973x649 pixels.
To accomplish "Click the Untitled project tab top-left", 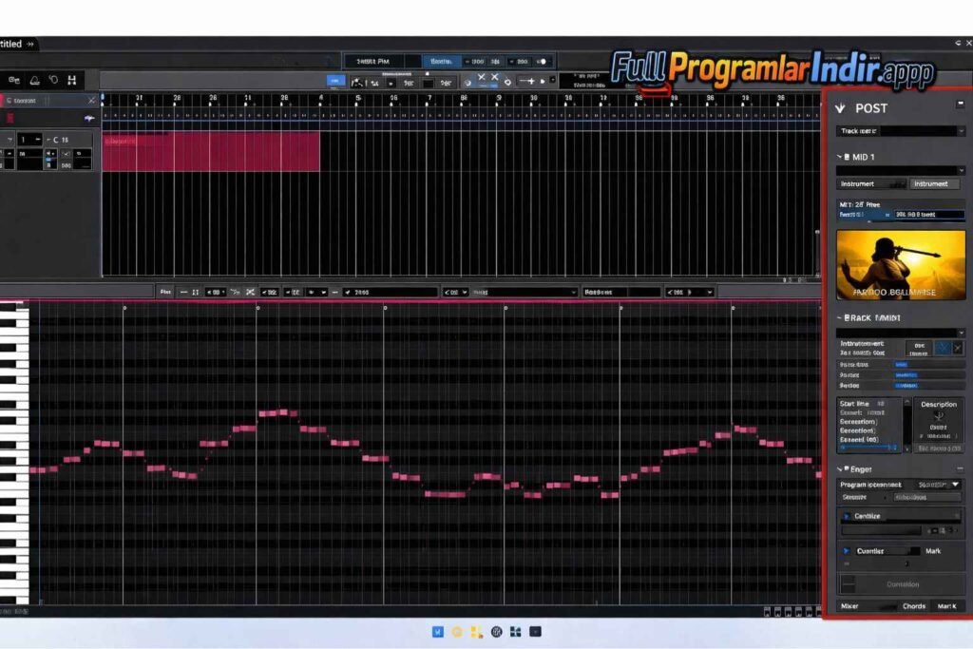I will 13,44.
